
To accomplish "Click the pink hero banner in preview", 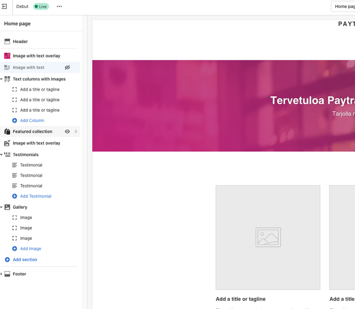I will pos(224,106).
